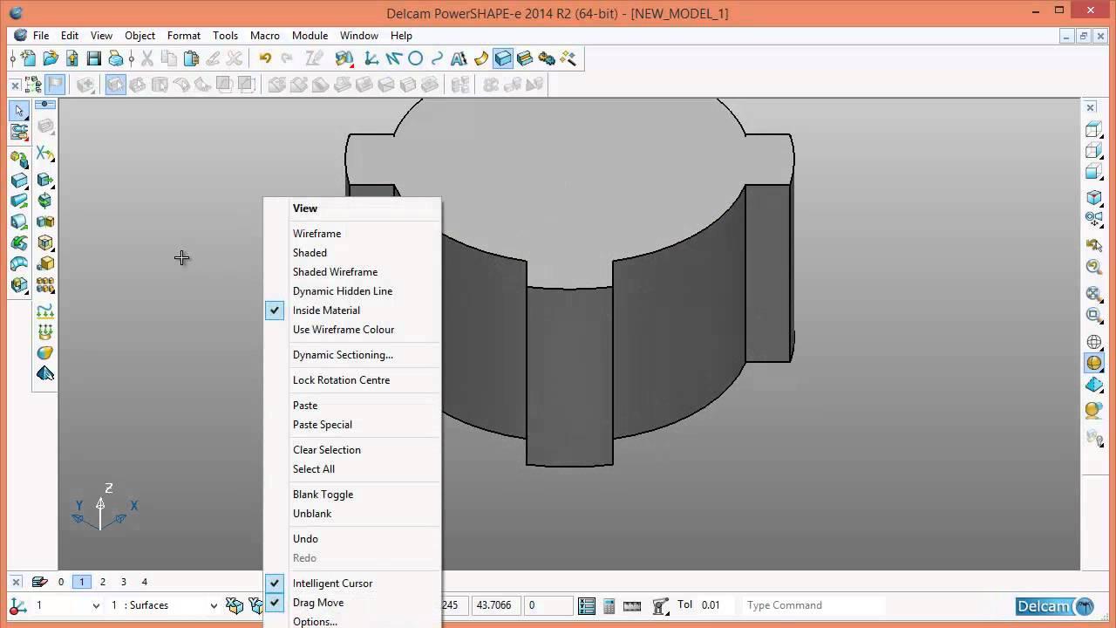1116x628 pixels.
Task: Toggle level 0 in the levels bar
Action: 61,582
